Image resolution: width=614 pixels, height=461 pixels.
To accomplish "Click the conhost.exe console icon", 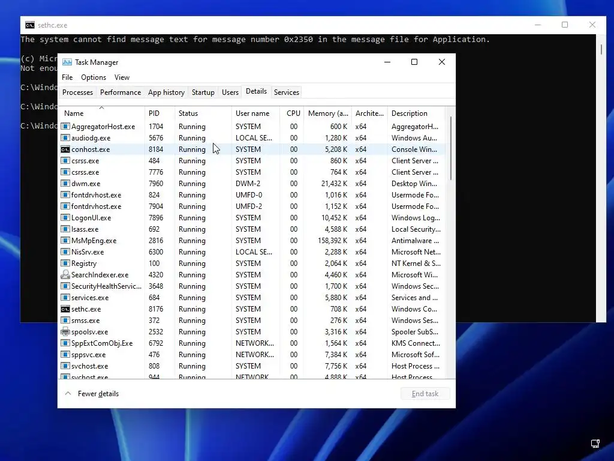I will (65, 149).
